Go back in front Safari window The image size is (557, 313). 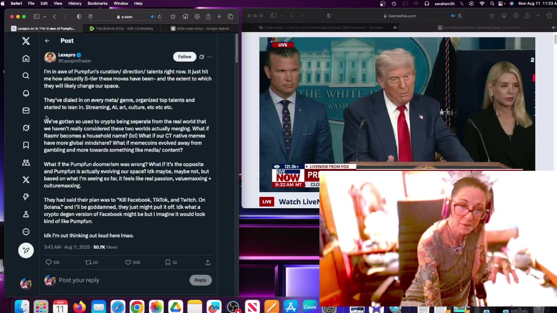click(x=54, y=17)
